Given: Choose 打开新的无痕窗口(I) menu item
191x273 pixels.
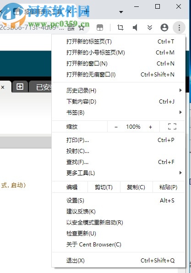Looking at the screenshot, I should click(x=118, y=74).
